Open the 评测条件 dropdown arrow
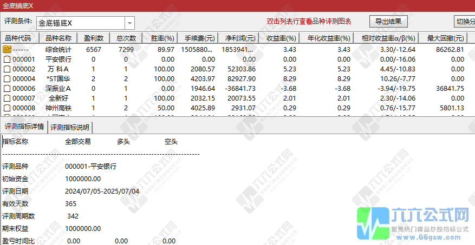This screenshot has width=475, height=245. coord(129,23)
